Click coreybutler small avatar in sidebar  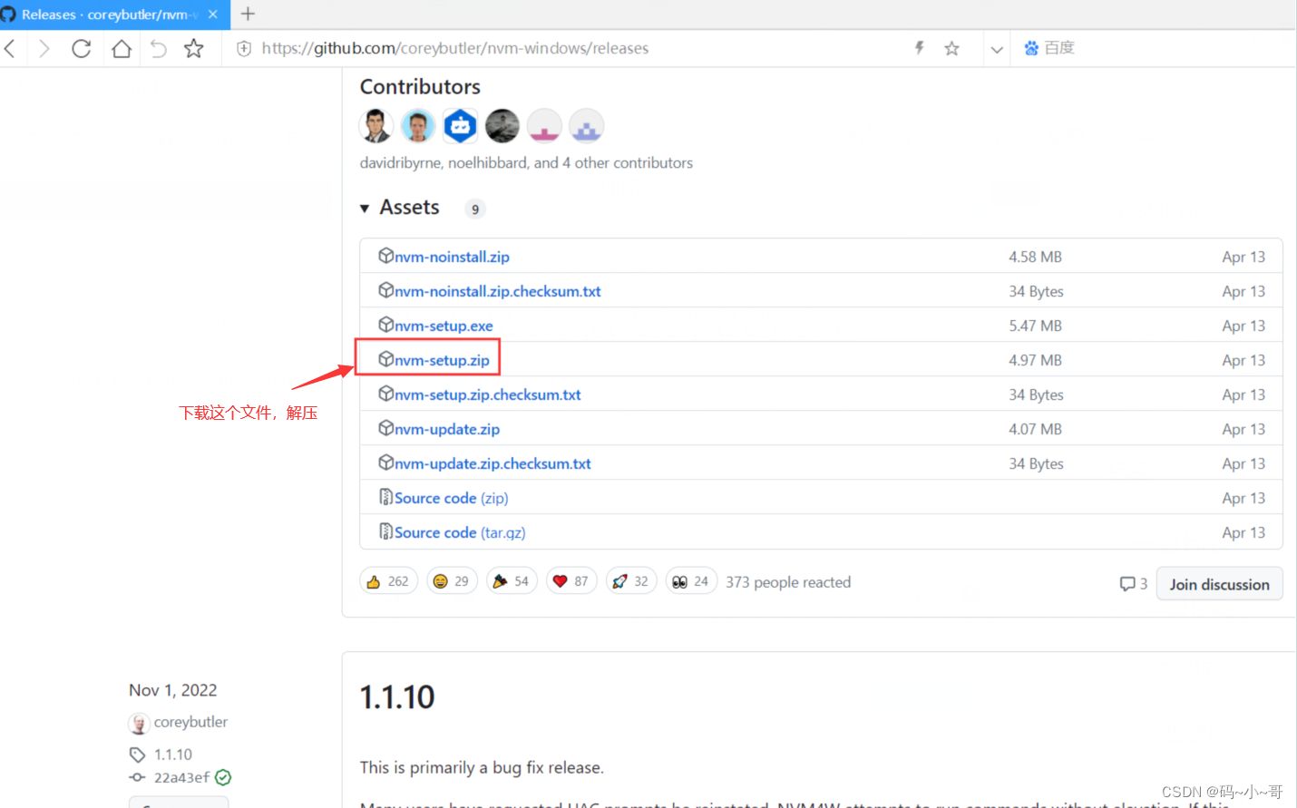pyautogui.click(x=139, y=723)
